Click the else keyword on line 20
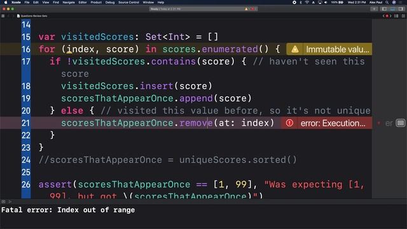The height and width of the screenshot is (229, 407). (72, 111)
